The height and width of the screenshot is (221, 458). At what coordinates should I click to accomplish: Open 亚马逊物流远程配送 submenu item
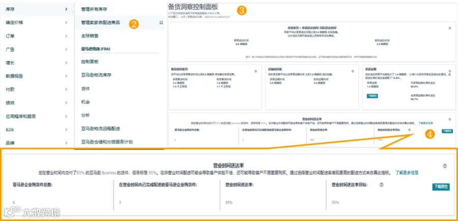coord(100,129)
